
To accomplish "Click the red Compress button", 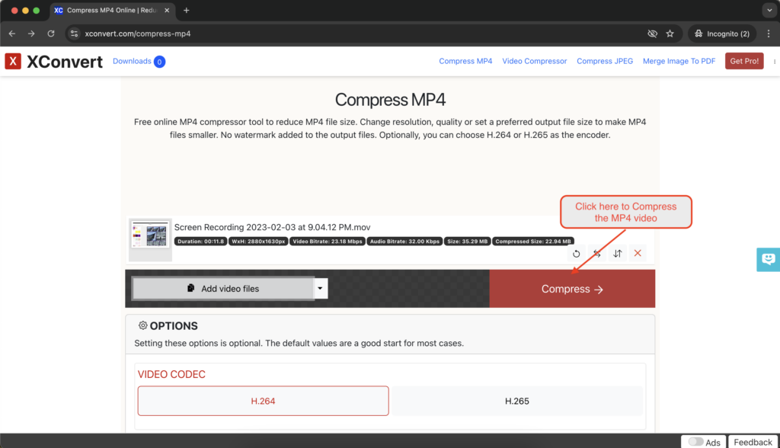I will (572, 289).
